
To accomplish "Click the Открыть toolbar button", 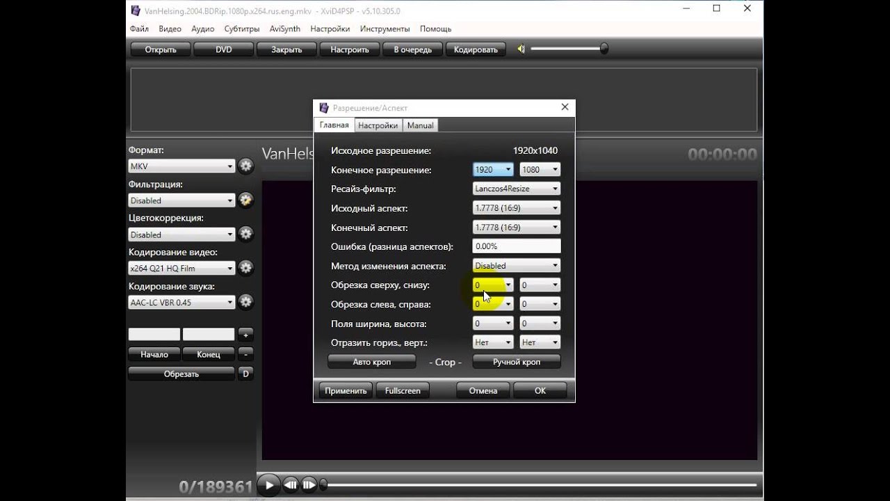I will (161, 49).
